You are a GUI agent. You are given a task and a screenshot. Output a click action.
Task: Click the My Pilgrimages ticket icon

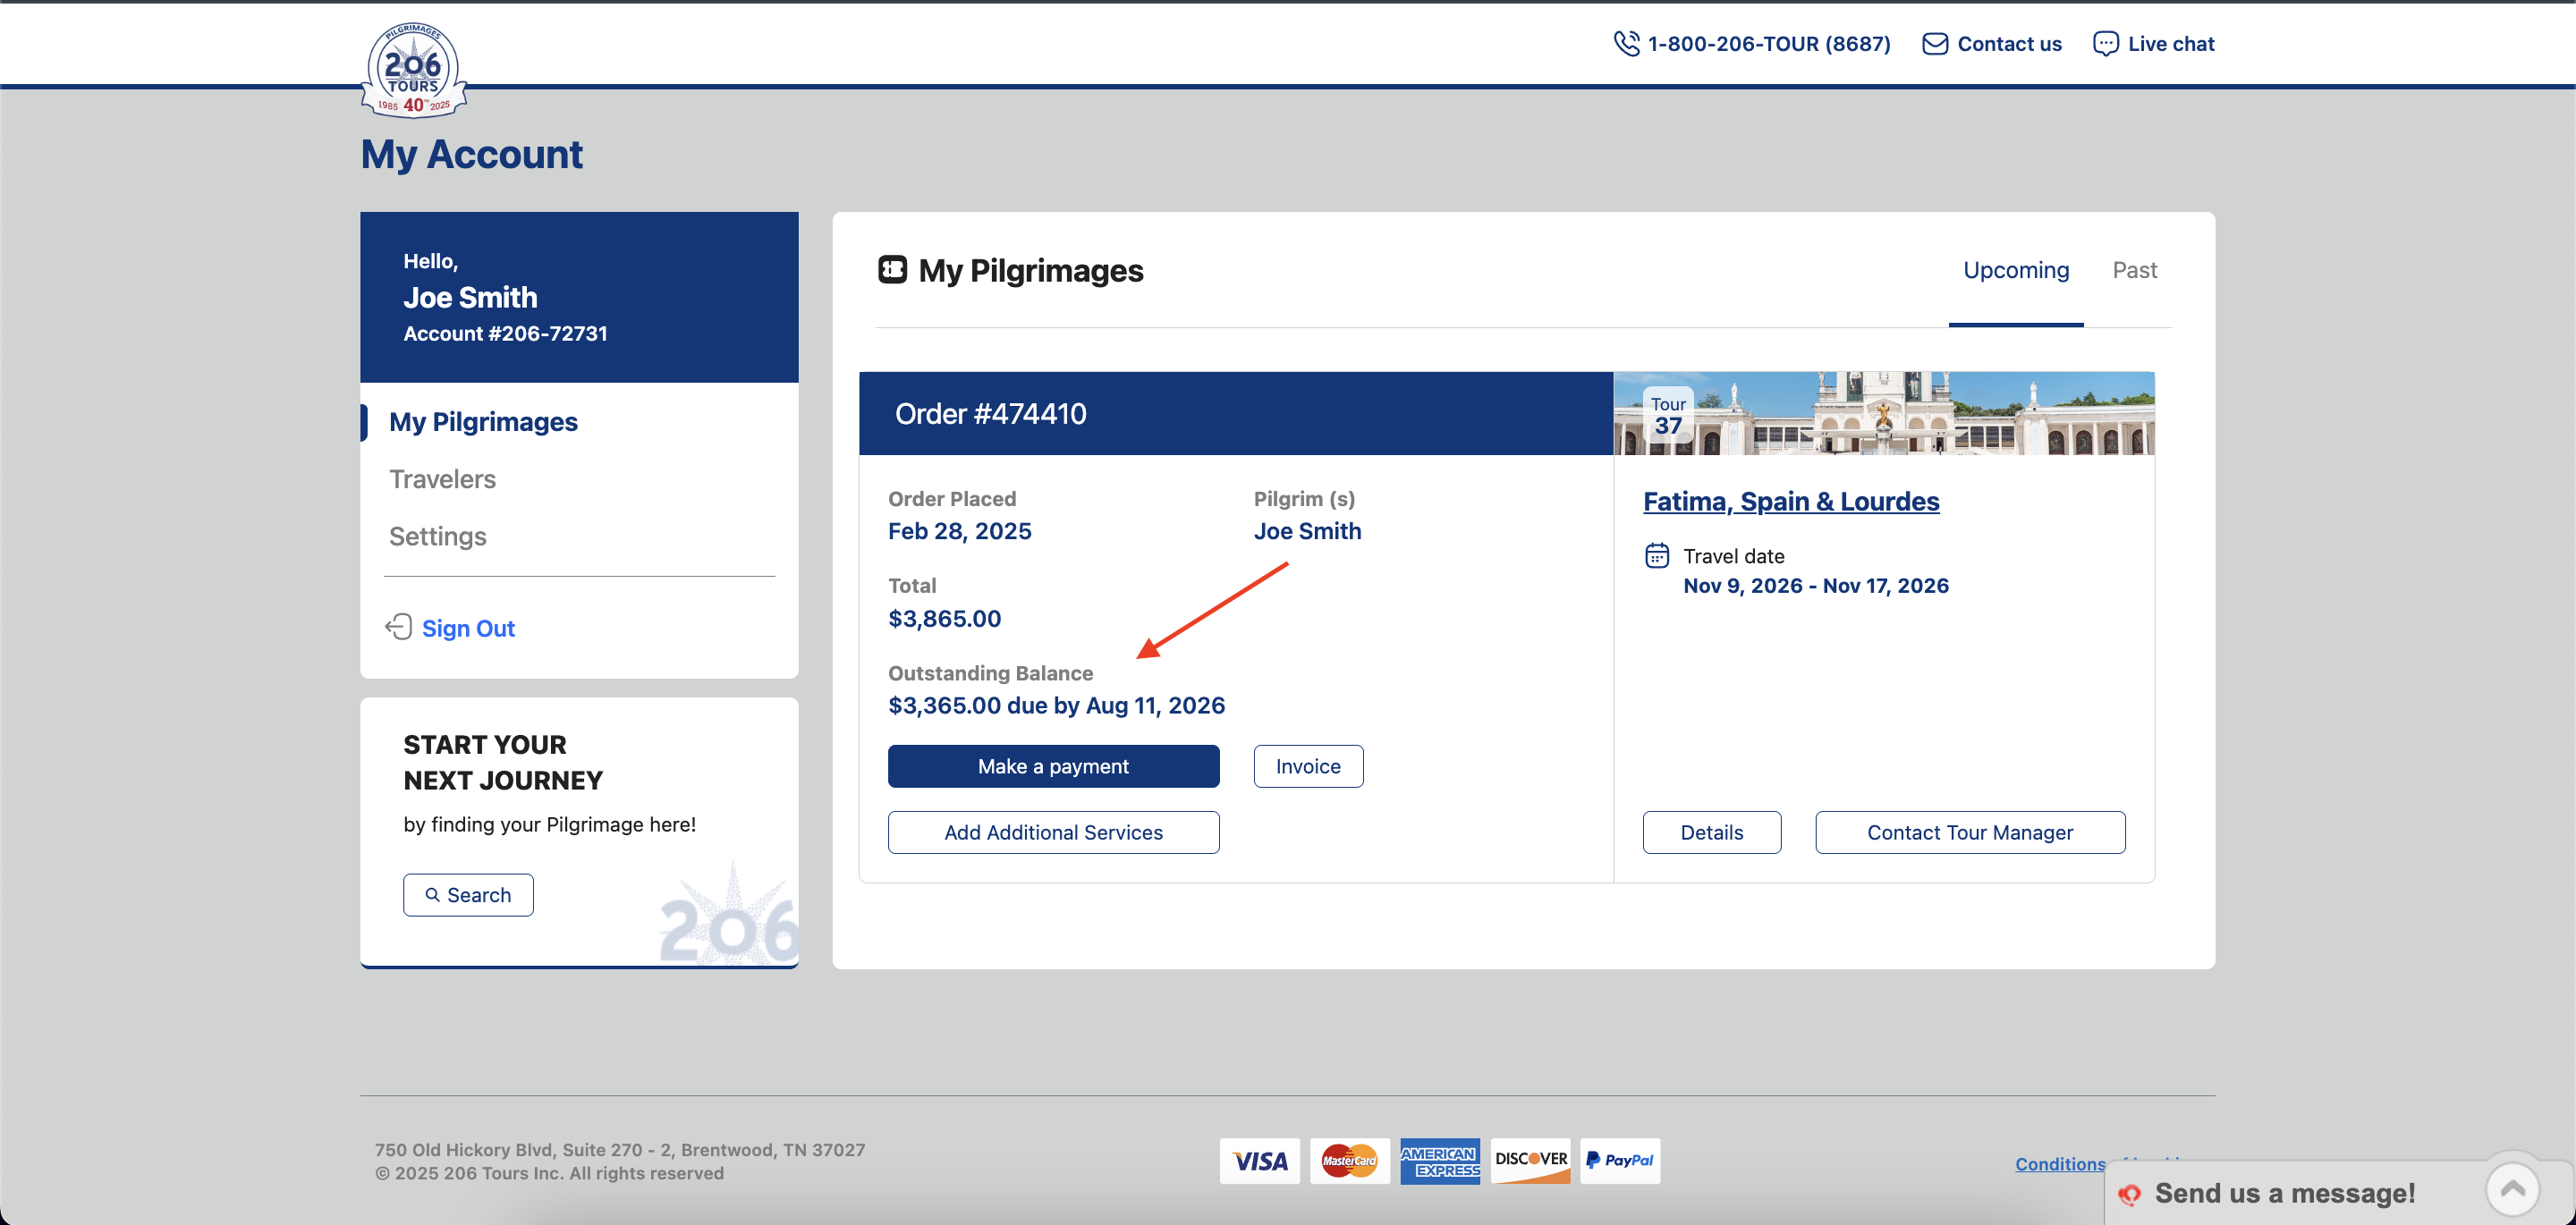892,270
